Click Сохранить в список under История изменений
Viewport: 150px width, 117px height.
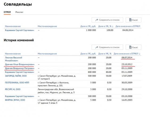107,47
